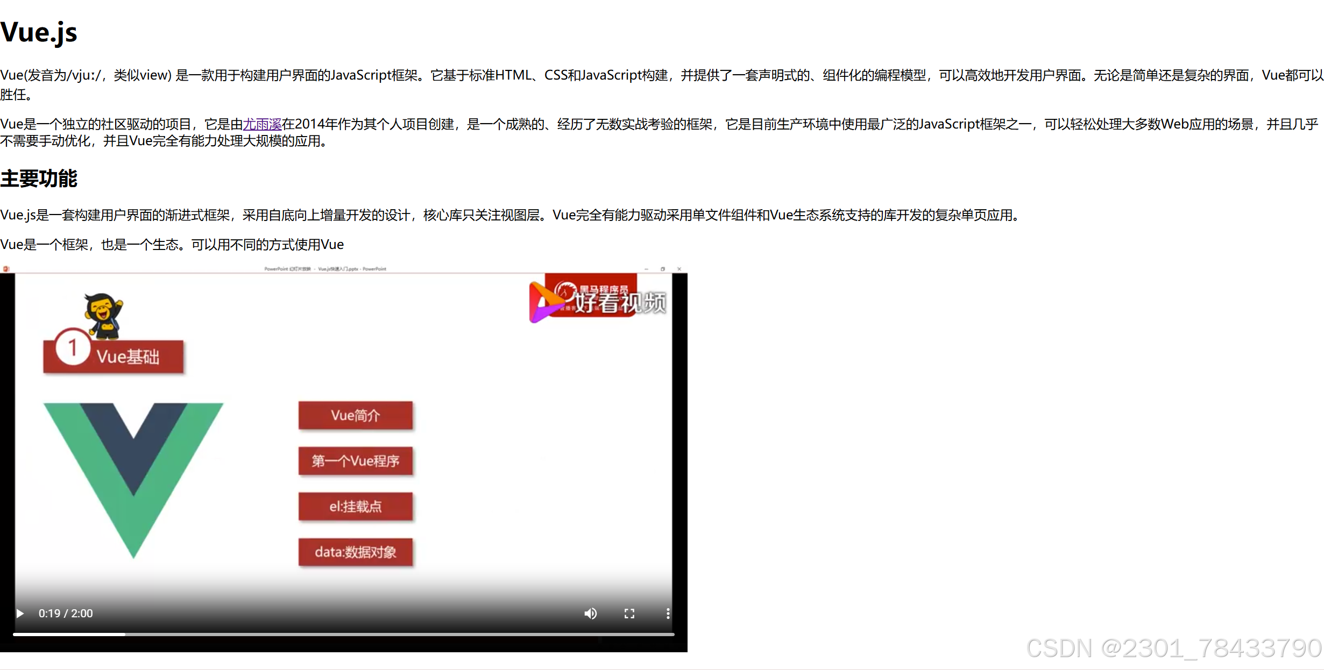Click the monkey mascot icon
Image resolution: width=1324 pixels, height=670 pixels.
[x=103, y=315]
